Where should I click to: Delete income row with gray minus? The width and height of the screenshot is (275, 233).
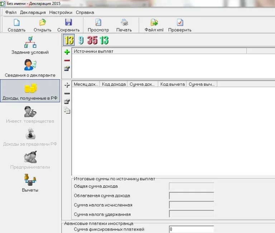click(x=67, y=94)
